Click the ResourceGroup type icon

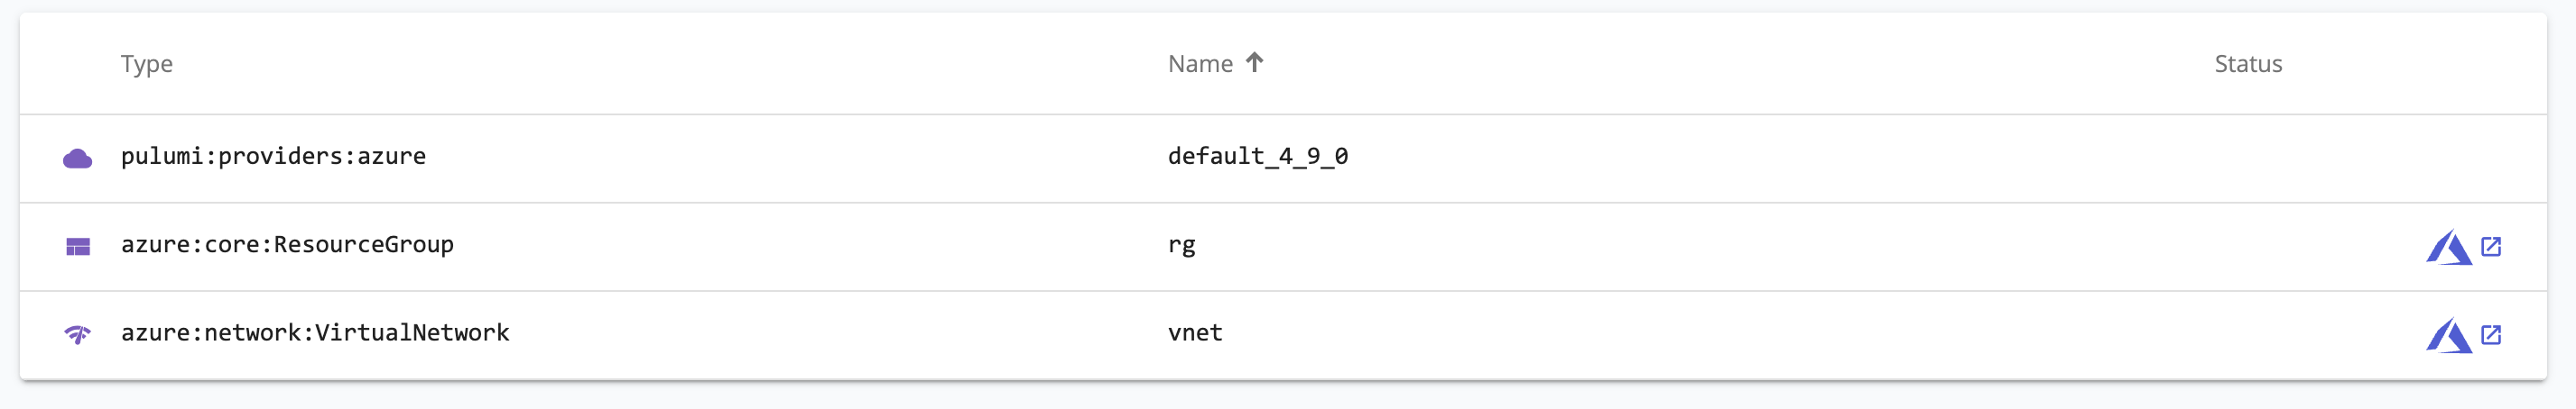(x=78, y=247)
